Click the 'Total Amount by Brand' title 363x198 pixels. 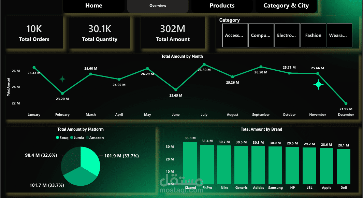click(x=261, y=129)
